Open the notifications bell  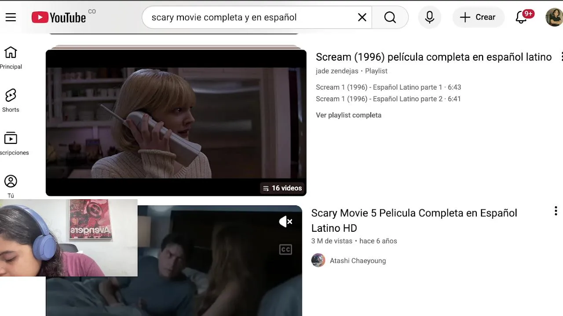(521, 17)
